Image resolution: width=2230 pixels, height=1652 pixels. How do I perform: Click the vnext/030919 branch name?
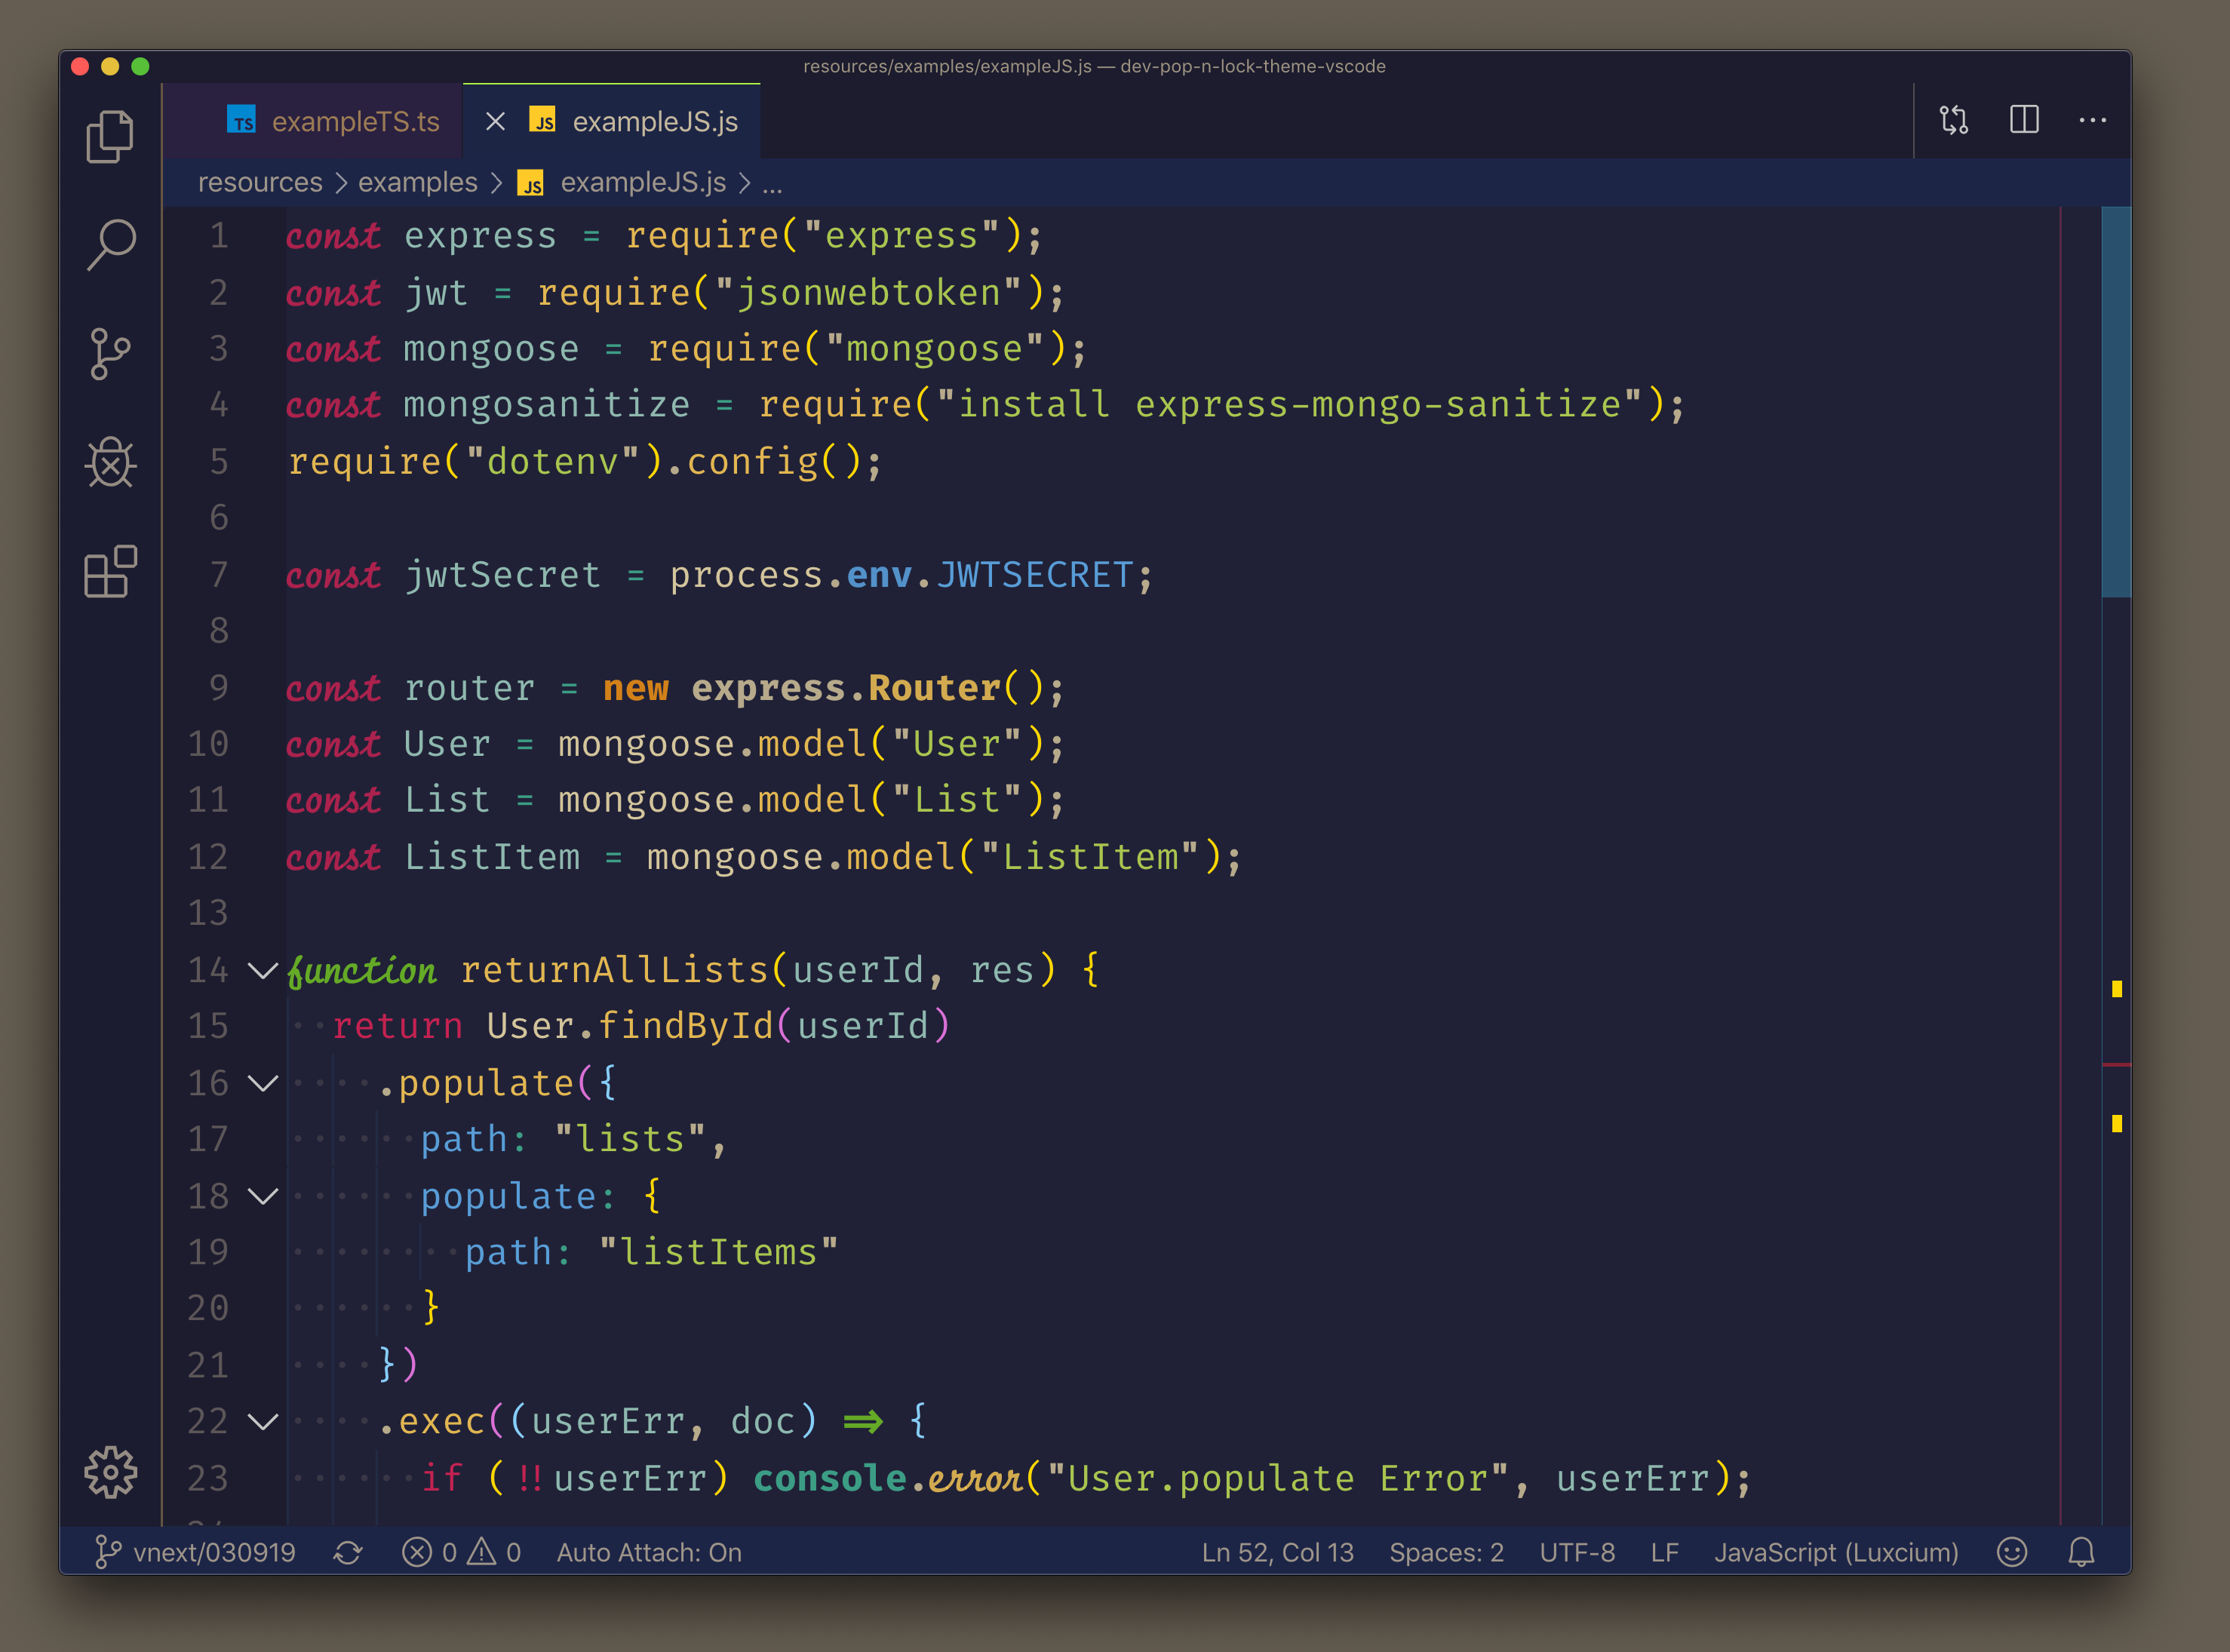(213, 1552)
